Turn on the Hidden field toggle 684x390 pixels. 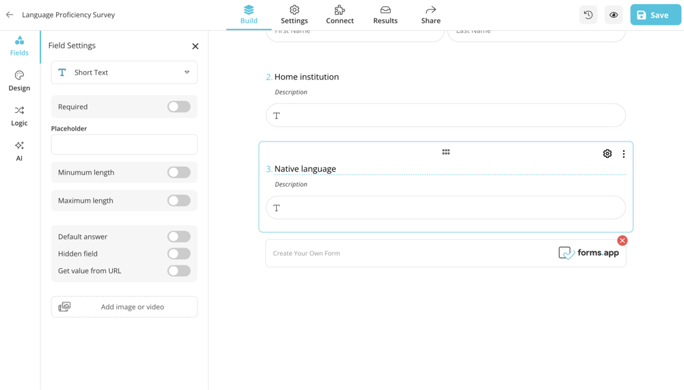pyautogui.click(x=179, y=254)
